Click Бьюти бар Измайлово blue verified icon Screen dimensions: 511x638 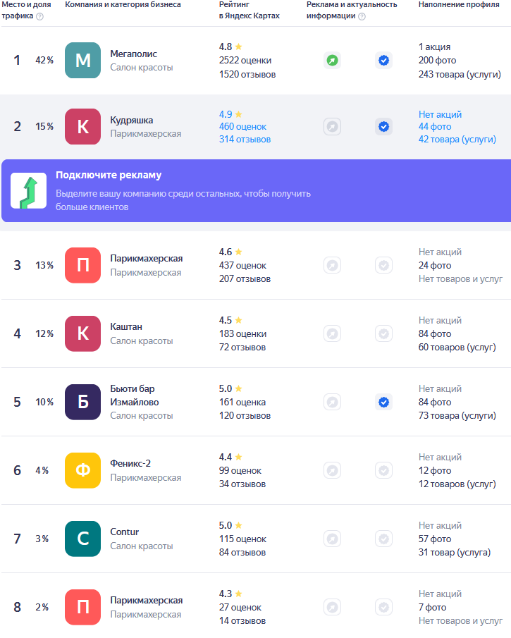pyautogui.click(x=383, y=403)
